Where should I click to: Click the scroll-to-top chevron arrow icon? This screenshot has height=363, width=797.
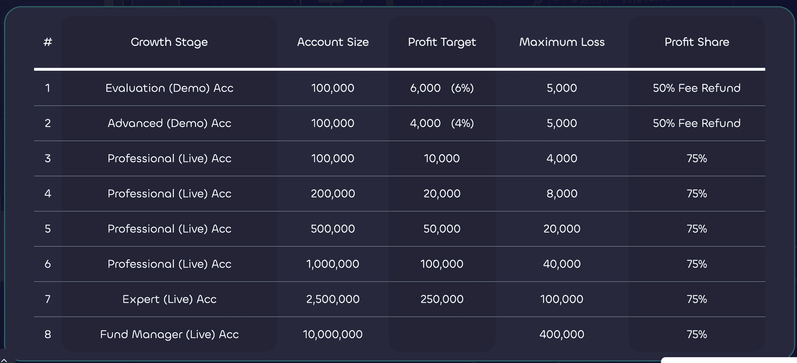click(4, 360)
